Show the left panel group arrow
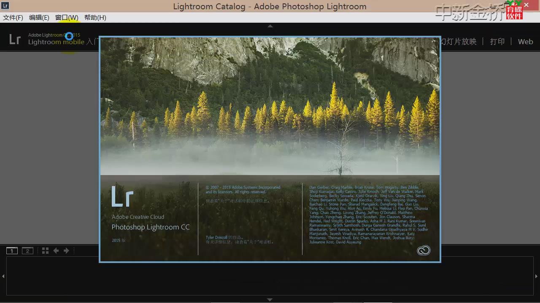540x303 pixels. 3,276
